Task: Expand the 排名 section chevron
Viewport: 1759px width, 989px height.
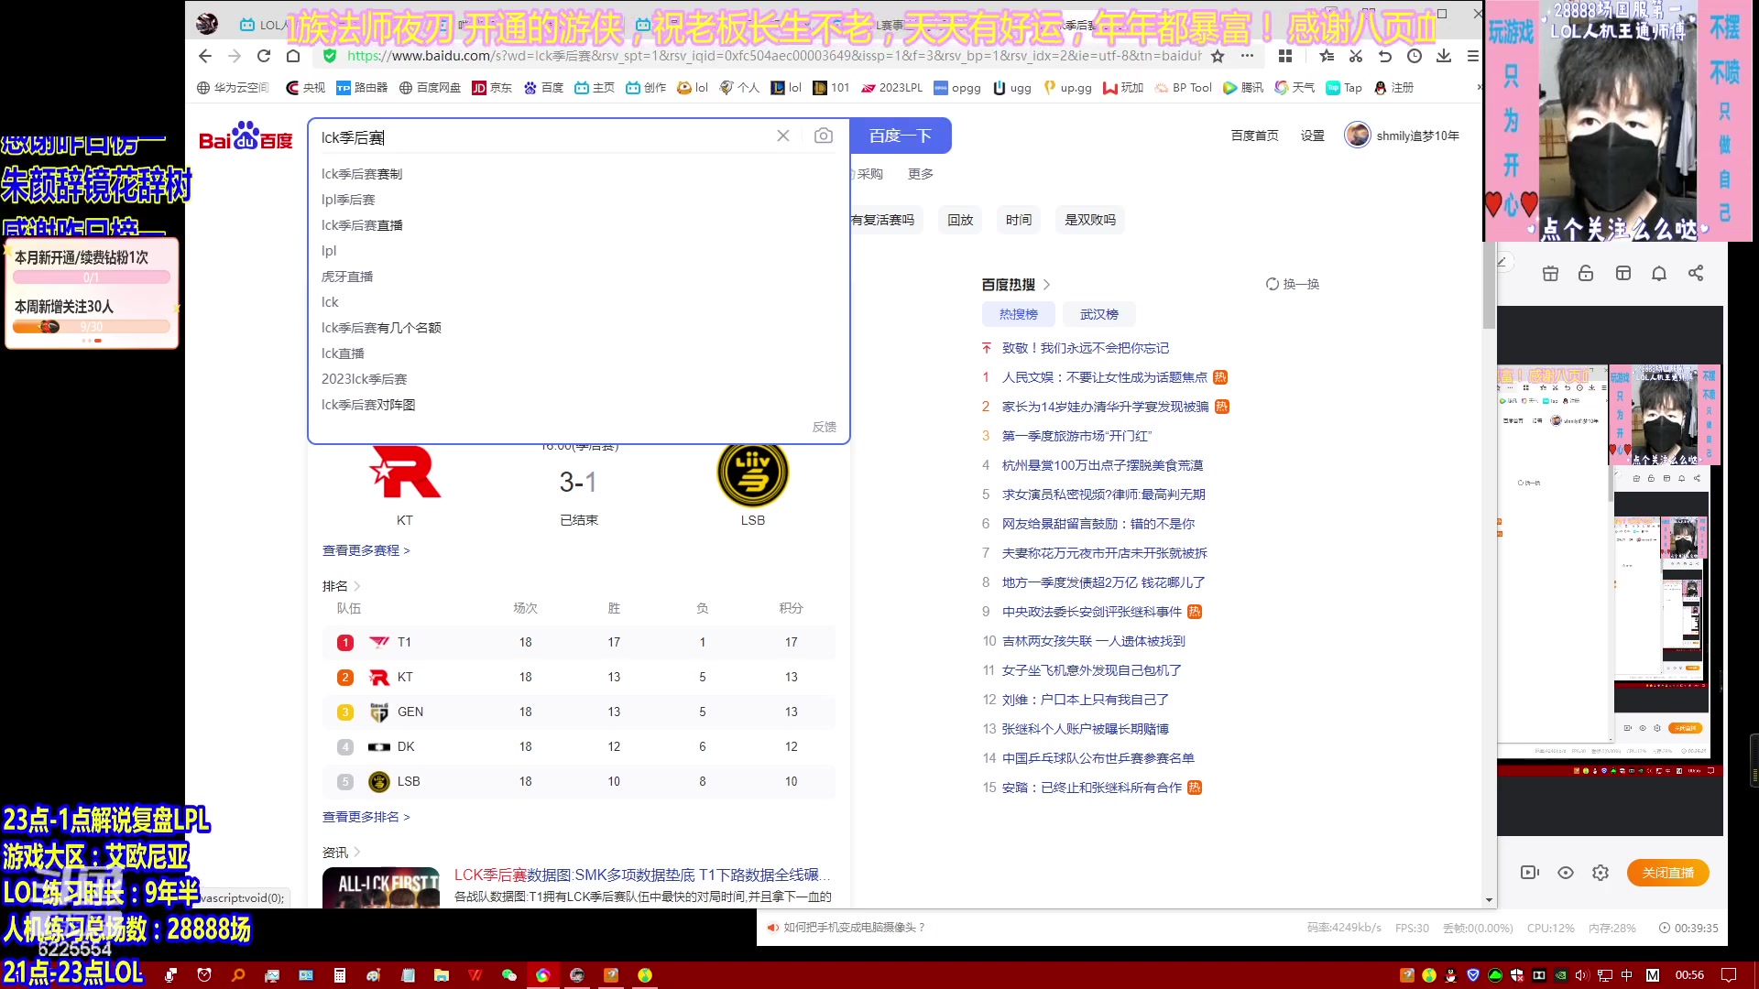Action: (357, 586)
